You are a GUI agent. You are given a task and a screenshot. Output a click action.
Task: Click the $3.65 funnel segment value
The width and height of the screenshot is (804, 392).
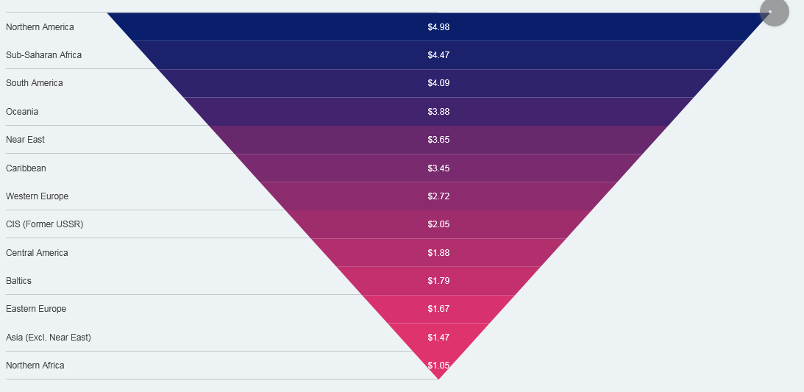[x=438, y=140]
